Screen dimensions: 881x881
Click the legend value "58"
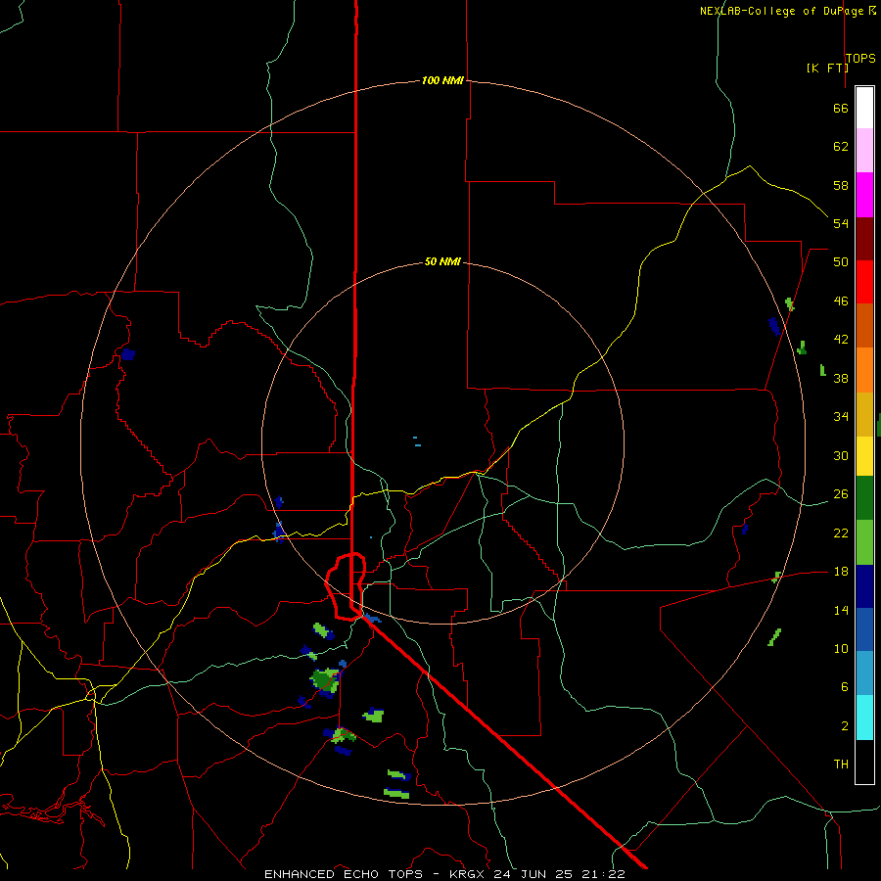pyautogui.click(x=841, y=185)
